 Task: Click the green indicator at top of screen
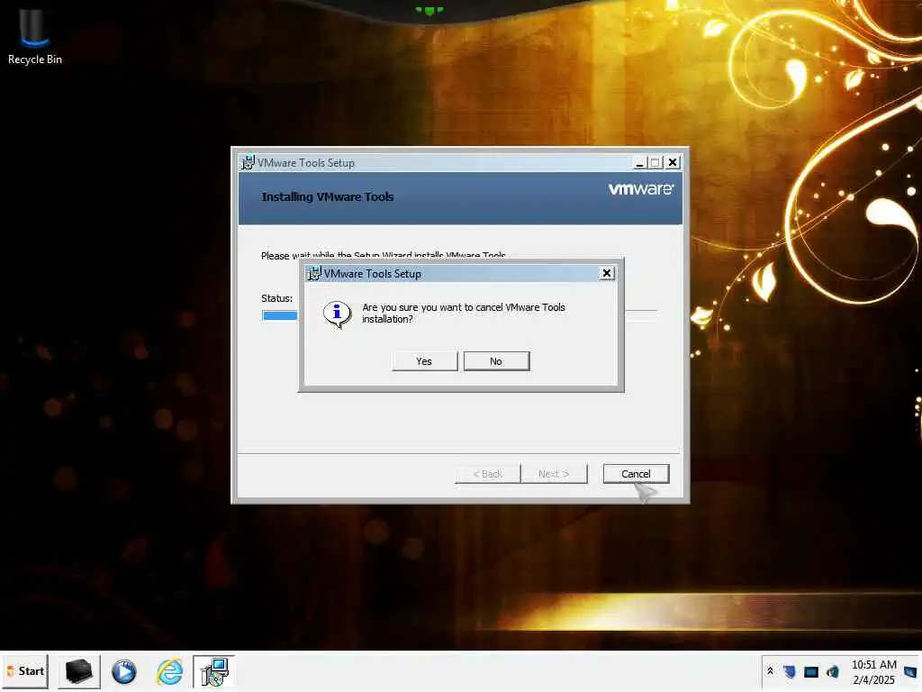click(429, 10)
